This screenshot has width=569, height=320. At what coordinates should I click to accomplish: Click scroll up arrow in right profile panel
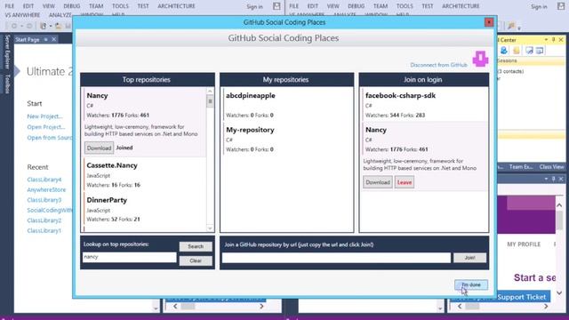pyautogui.click(x=559, y=205)
